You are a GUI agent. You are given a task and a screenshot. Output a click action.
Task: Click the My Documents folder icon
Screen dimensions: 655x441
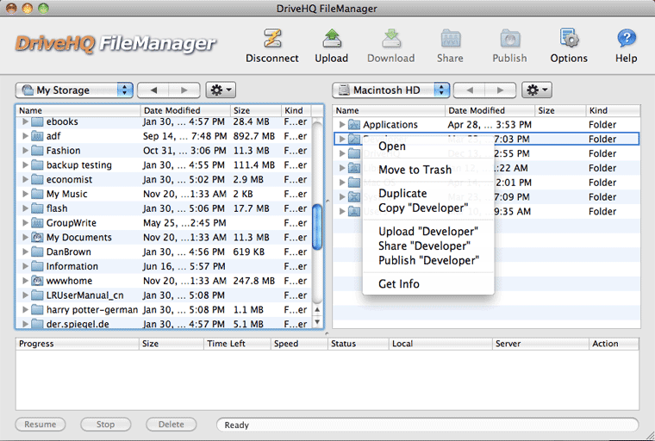click(x=38, y=237)
